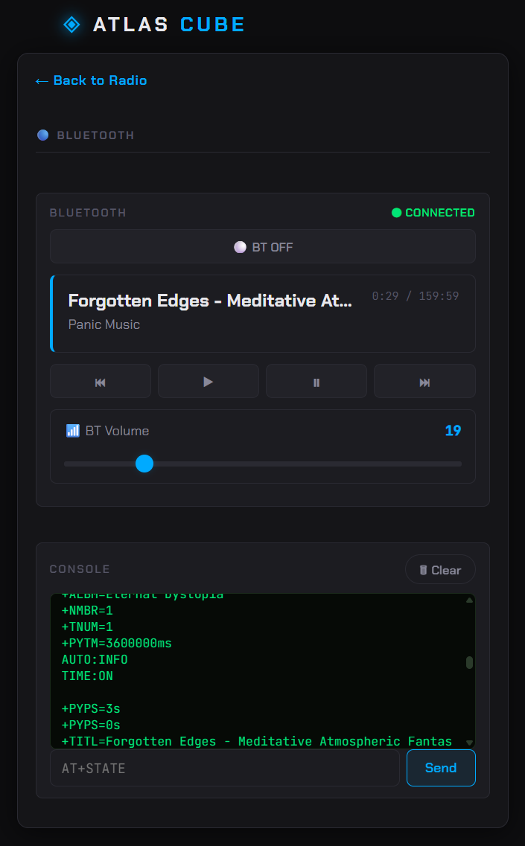This screenshot has height=846, width=525.
Task: Click the console scrollbar up arrow
Action: point(469,600)
